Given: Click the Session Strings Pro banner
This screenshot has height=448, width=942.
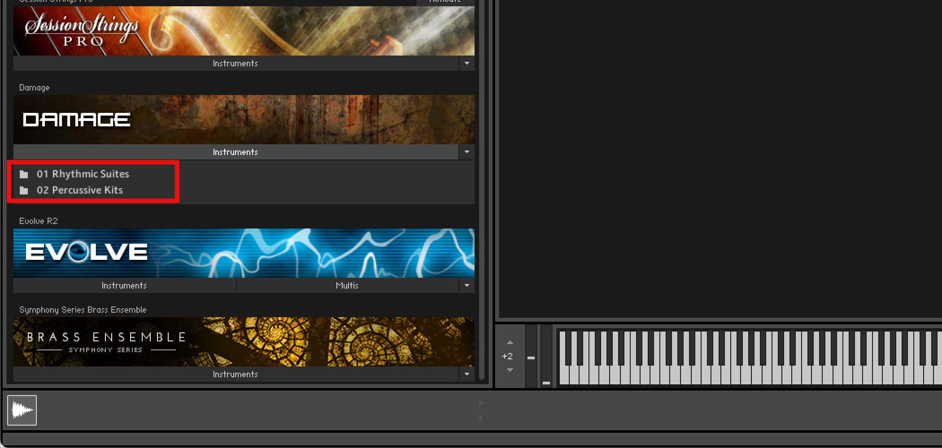Looking at the screenshot, I should 244,30.
